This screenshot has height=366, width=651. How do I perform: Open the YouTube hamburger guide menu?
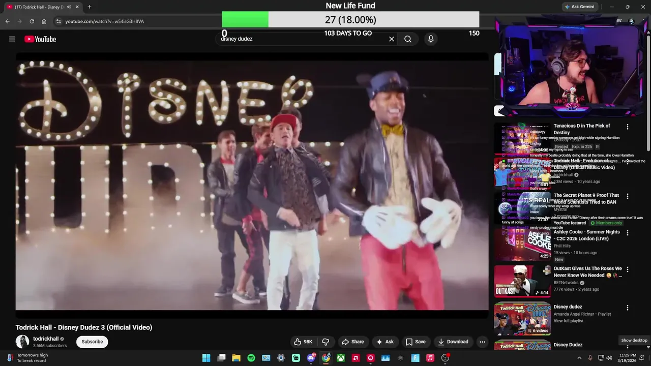(12, 39)
